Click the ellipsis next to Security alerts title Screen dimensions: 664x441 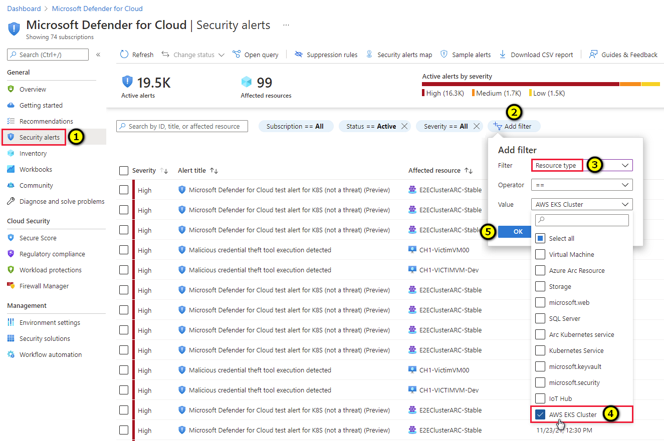pyautogui.click(x=286, y=25)
